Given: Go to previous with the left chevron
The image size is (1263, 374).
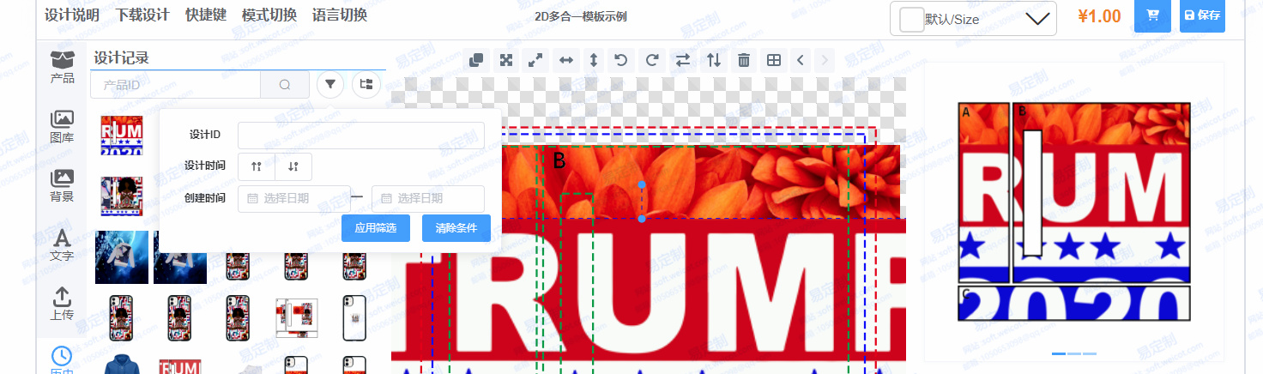Looking at the screenshot, I should tap(800, 60).
